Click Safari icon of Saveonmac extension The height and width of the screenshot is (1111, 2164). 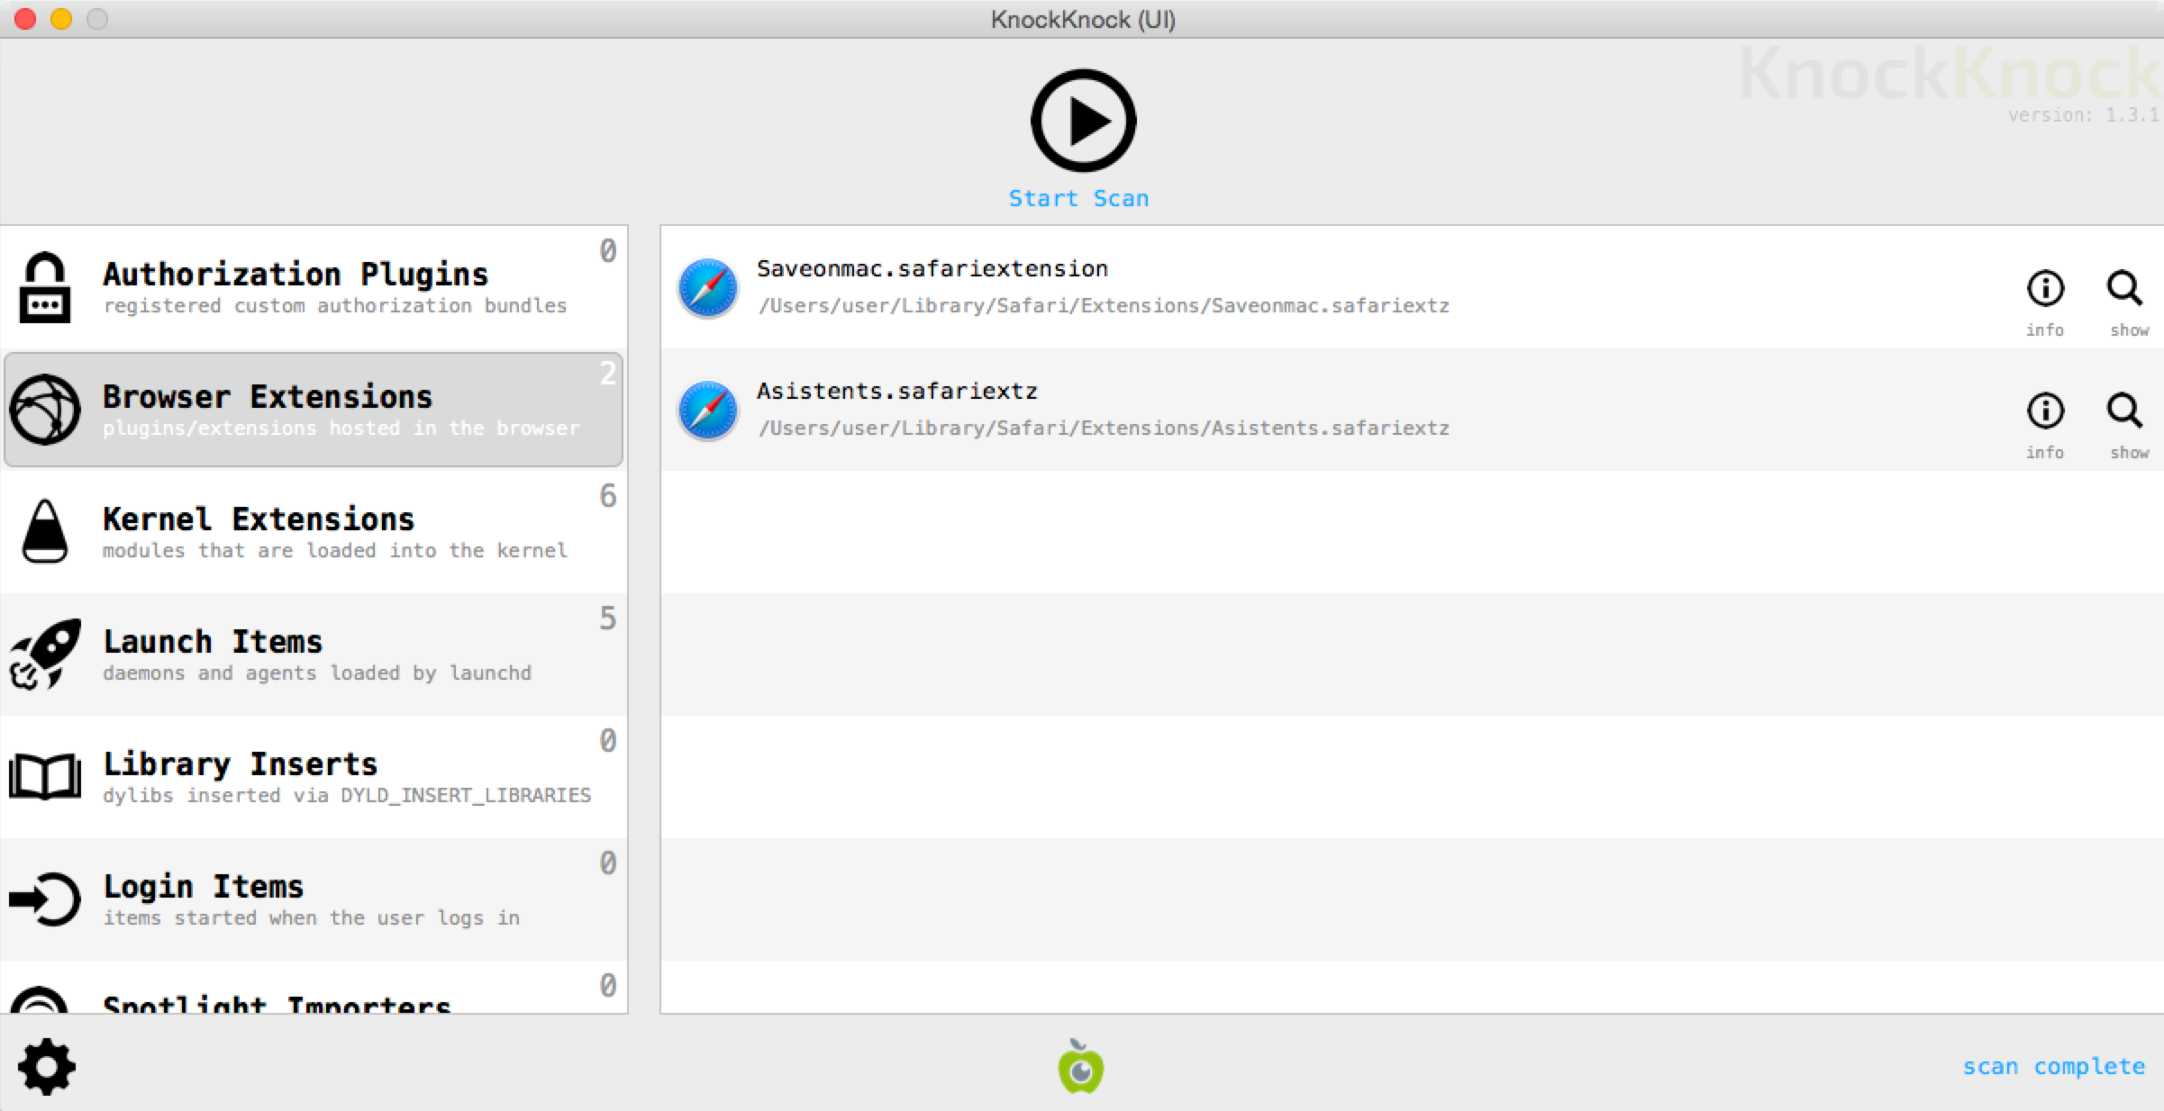tap(708, 288)
